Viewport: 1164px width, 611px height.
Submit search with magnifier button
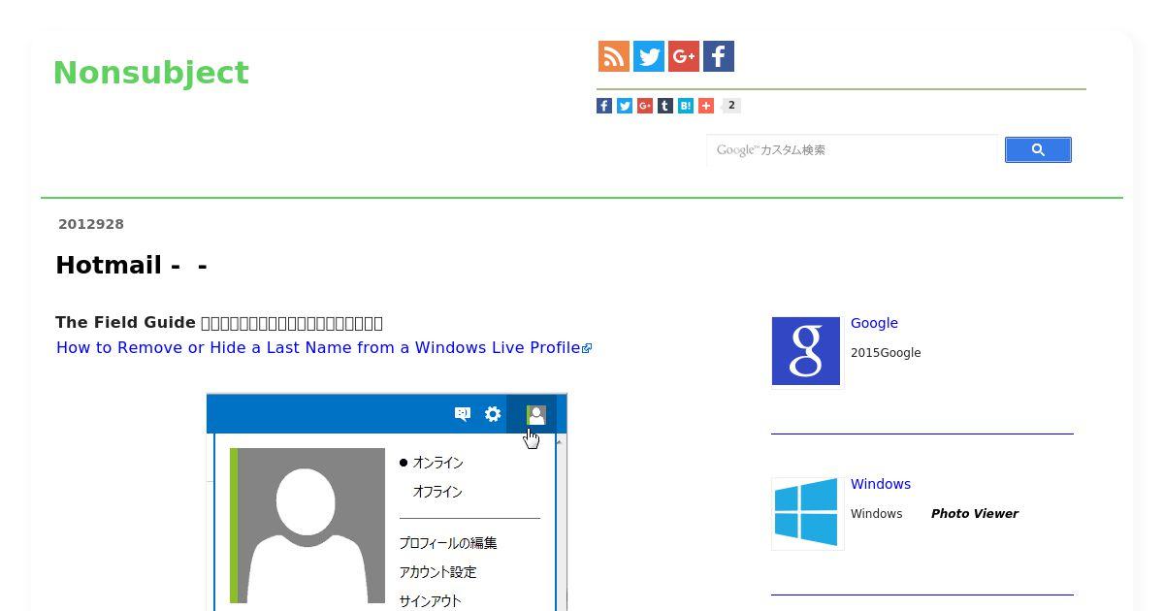[1038, 149]
